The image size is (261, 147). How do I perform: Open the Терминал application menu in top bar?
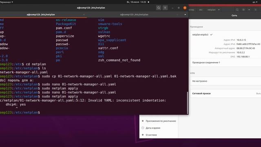pyautogui.click(x=7, y=2)
